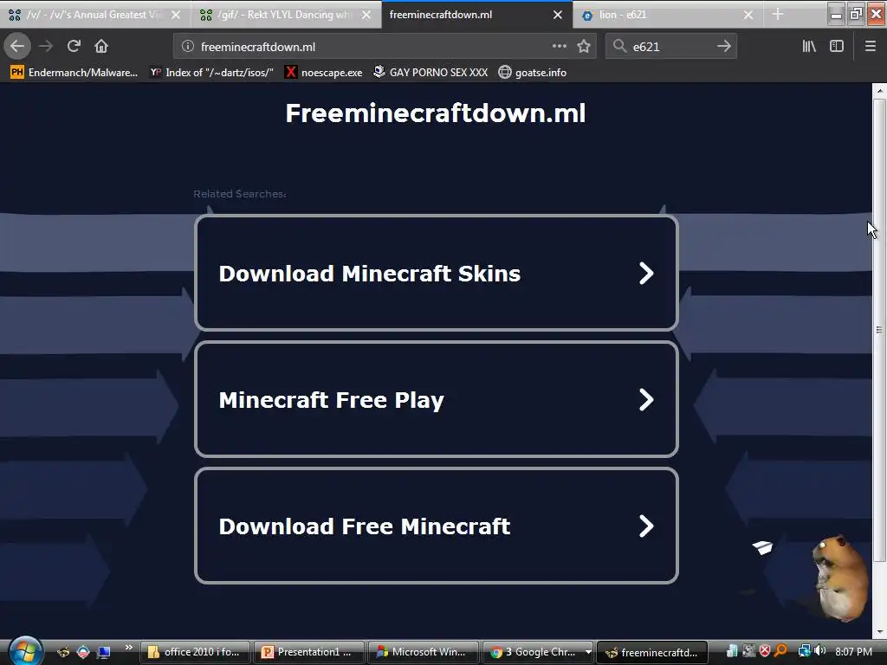Close the lion - e621 tab
The height and width of the screenshot is (665, 887).
tap(748, 15)
